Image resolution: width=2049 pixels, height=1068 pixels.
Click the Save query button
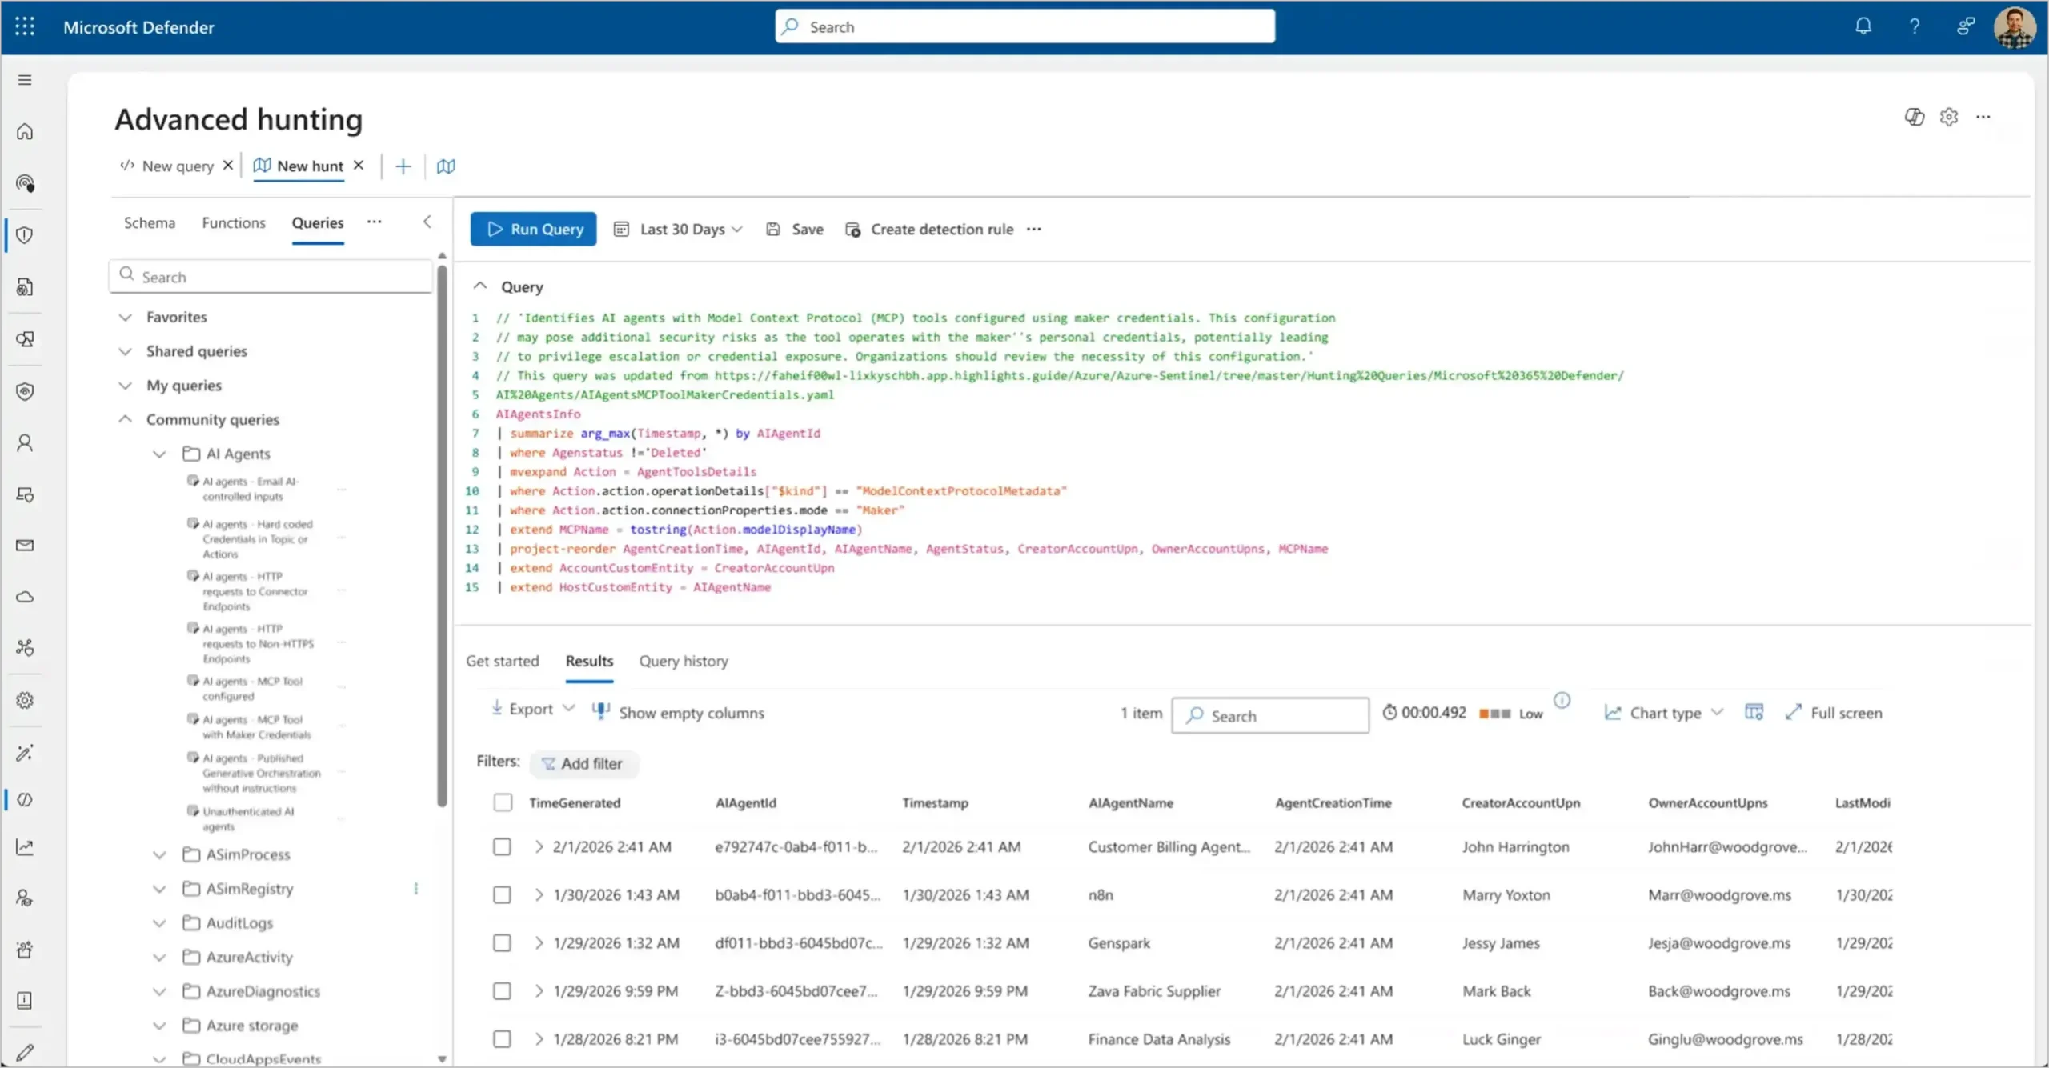[x=795, y=230]
